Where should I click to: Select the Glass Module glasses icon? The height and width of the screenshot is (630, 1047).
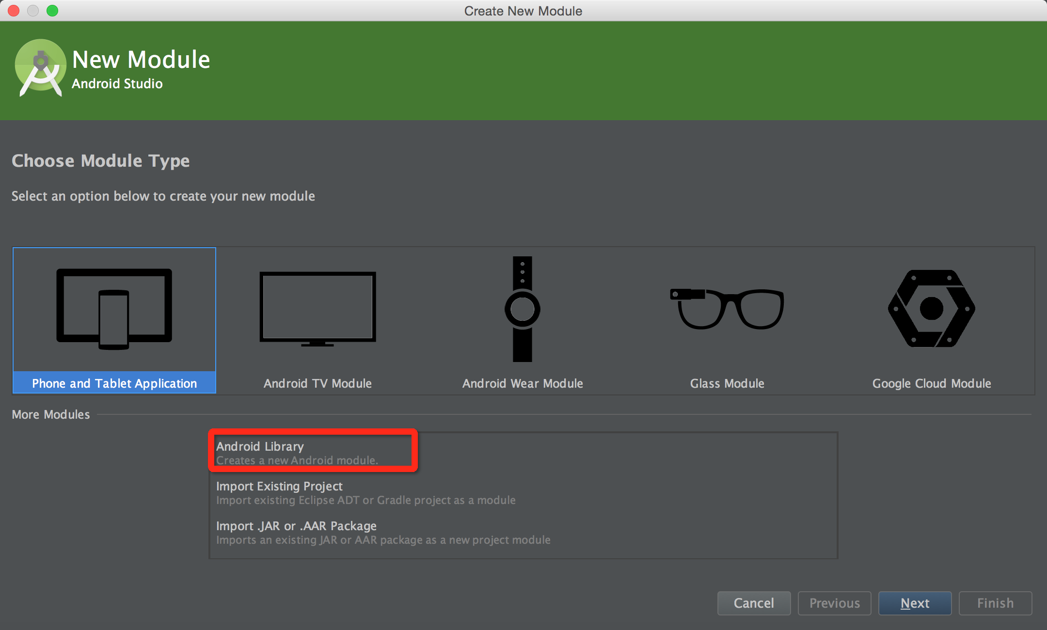click(727, 309)
